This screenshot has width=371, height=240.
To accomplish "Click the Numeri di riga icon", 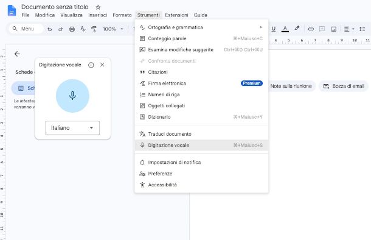I will tap(142, 95).
